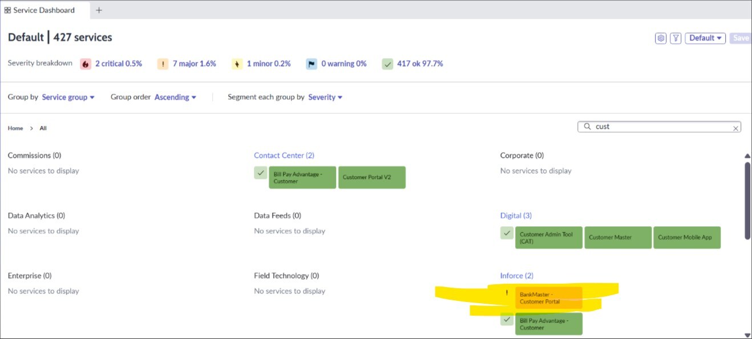The image size is (752, 339).
Task: Click Data Analytics (0) group heading
Action: (x=37, y=215)
